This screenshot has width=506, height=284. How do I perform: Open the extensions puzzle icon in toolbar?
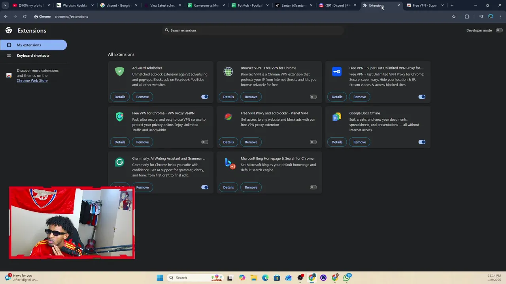pyautogui.click(x=467, y=17)
